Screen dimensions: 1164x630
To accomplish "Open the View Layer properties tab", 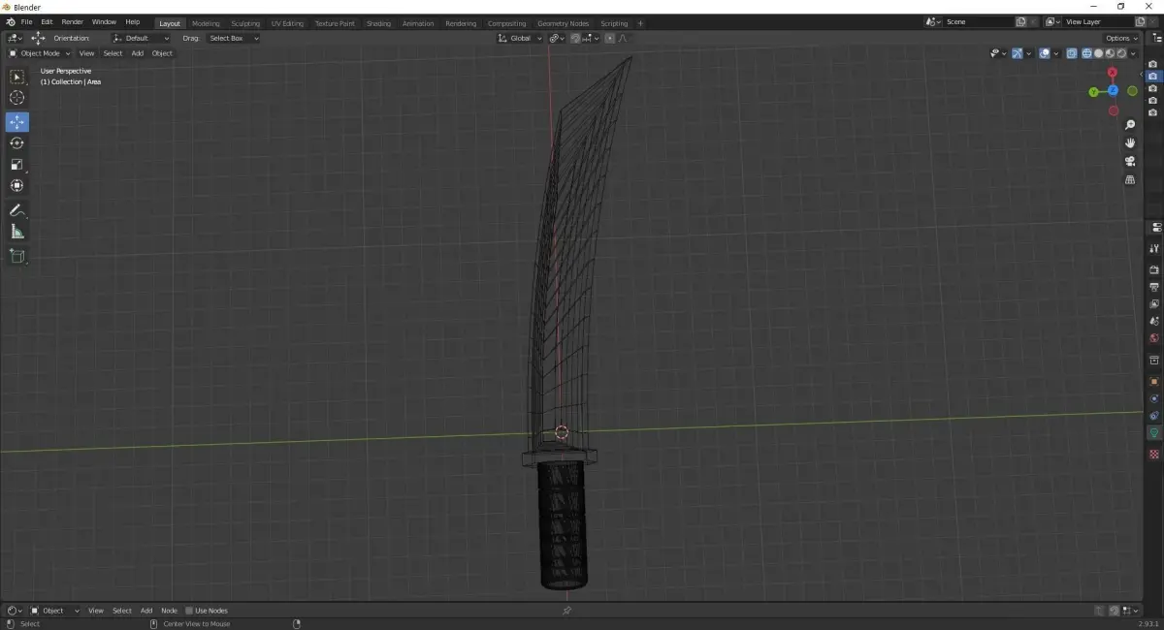I will (x=1154, y=303).
